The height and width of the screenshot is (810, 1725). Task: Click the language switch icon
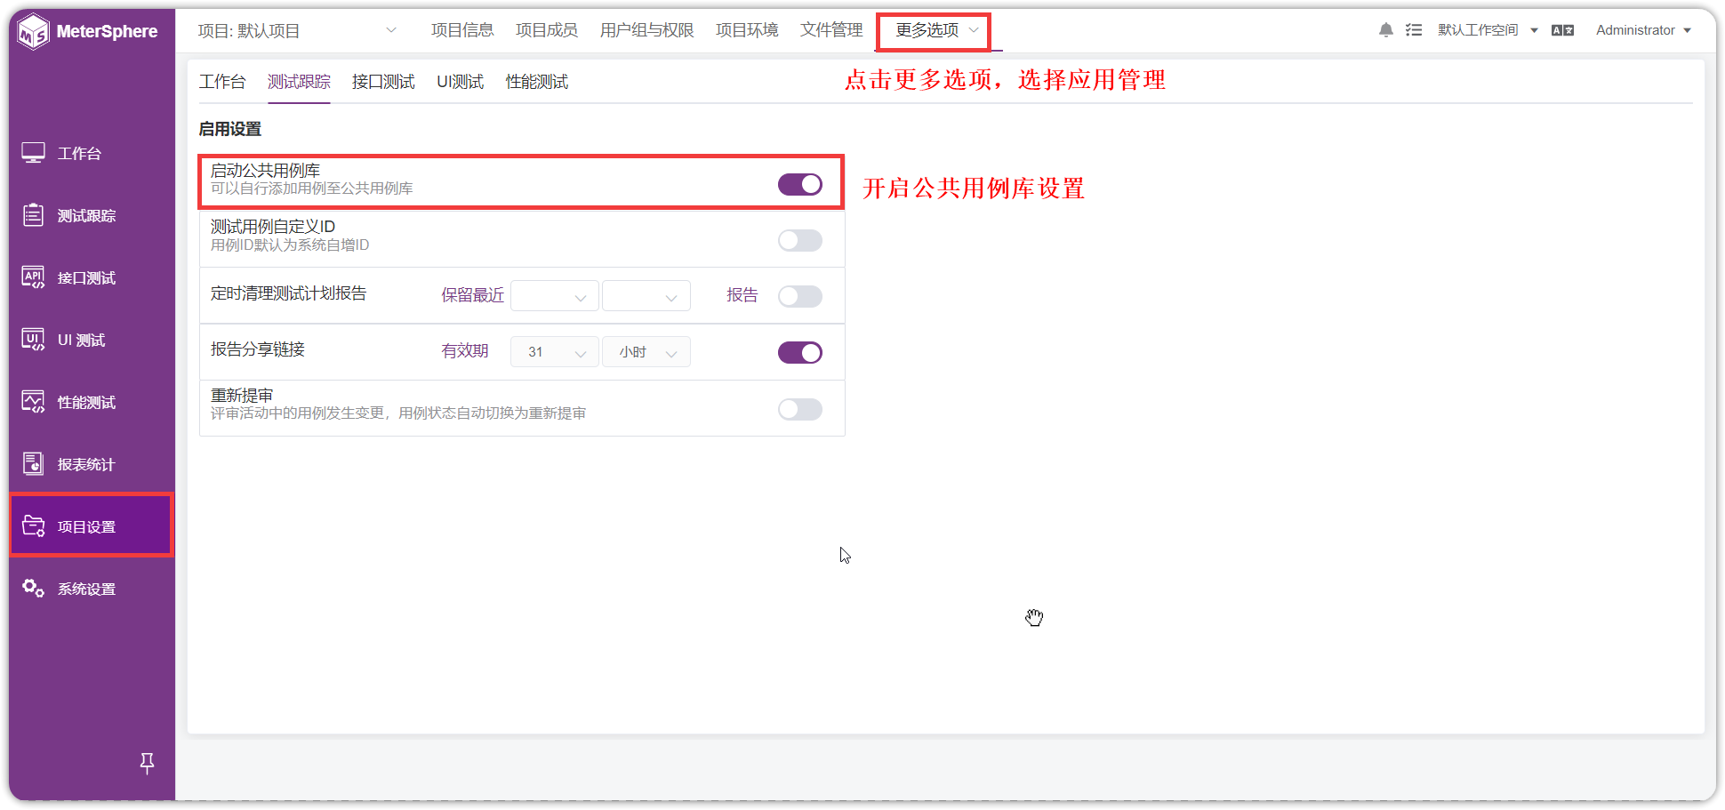click(x=1562, y=30)
